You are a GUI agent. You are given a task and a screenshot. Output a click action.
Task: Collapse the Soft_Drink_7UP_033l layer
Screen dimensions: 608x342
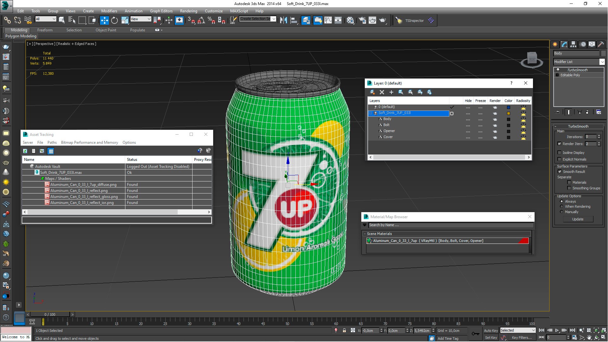(x=370, y=113)
